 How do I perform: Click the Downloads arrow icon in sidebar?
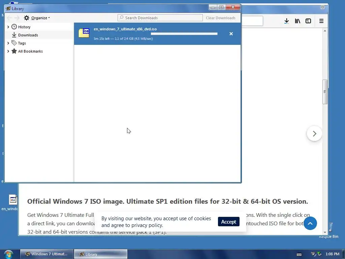(14, 35)
